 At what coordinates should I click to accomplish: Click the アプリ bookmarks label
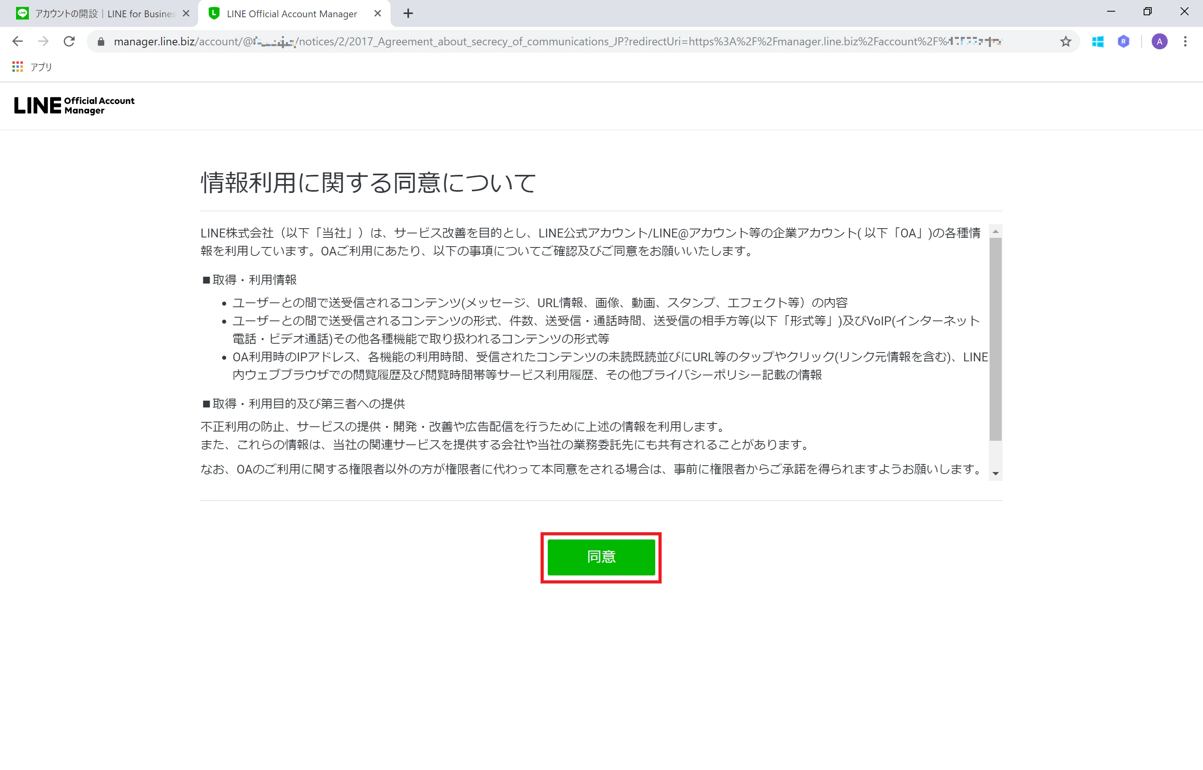(41, 67)
